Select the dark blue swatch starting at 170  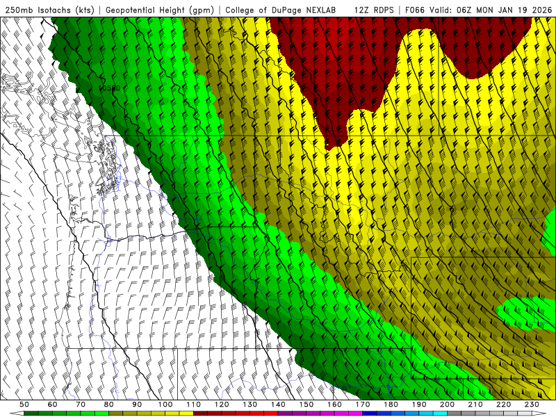(370, 414)
